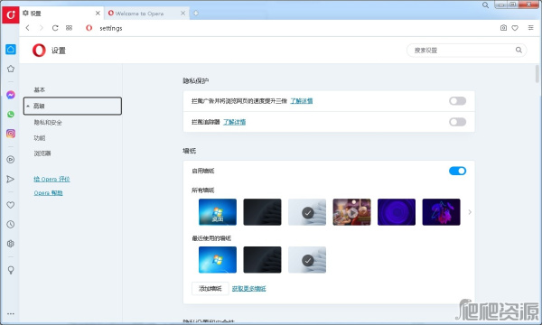Click the Settings gear icon in sidebar
542x325 pixels.
pyautogui.click(x=11, y=244)
